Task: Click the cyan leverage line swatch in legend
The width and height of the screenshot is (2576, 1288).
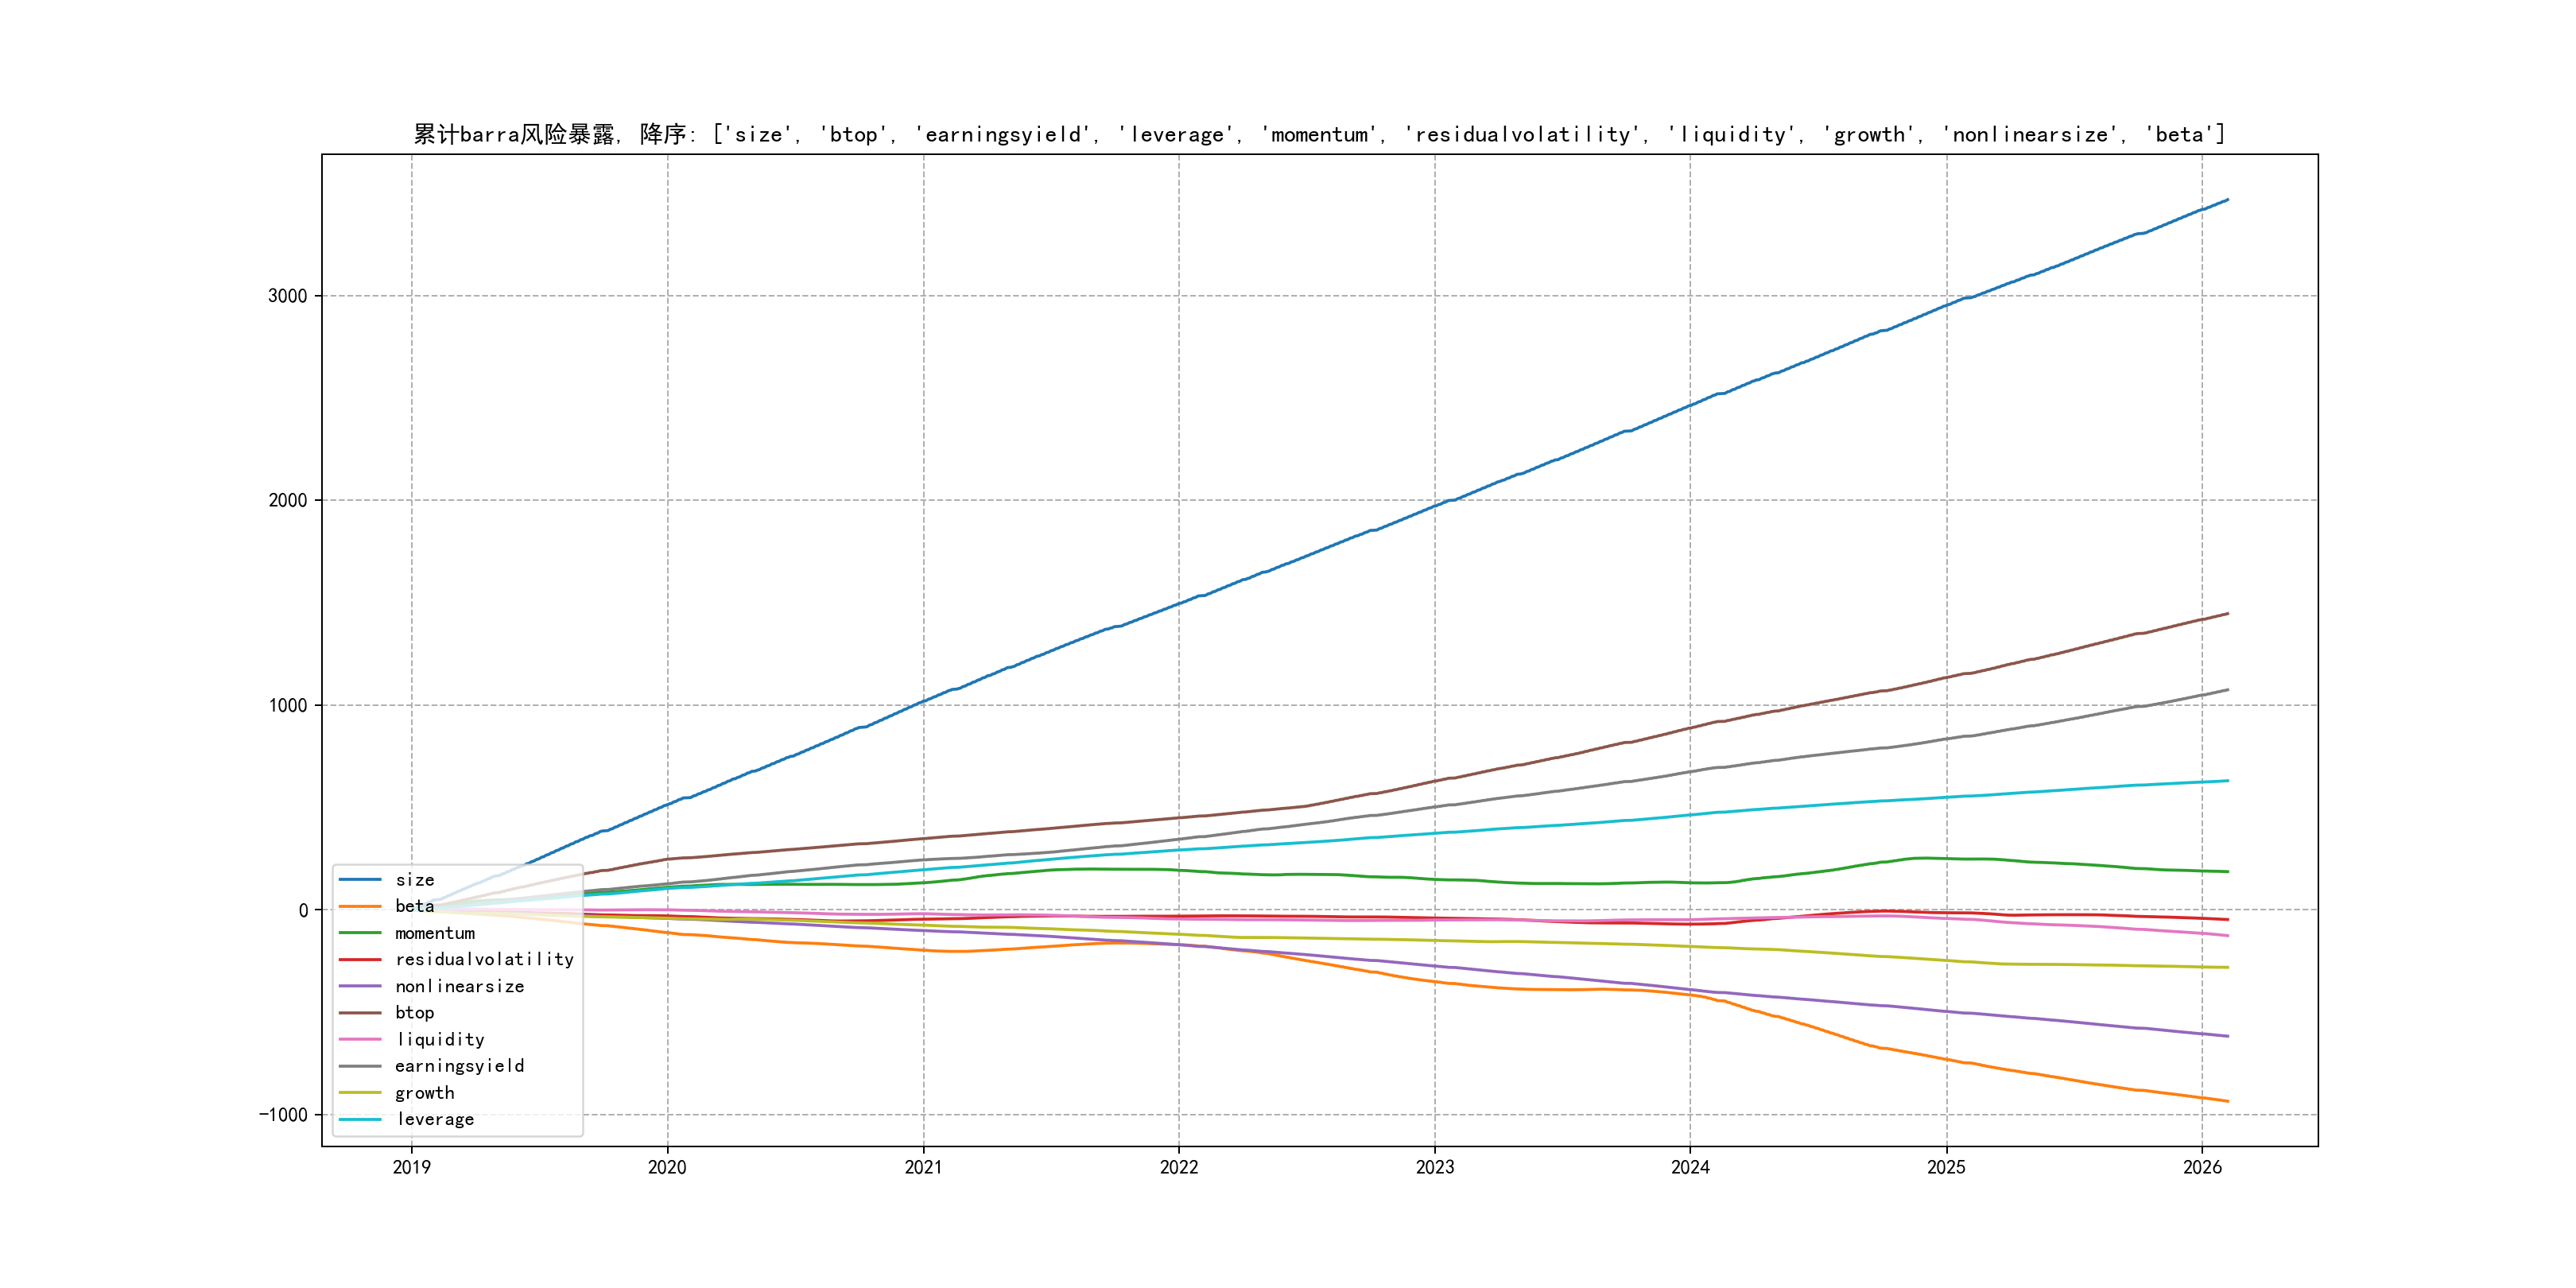Action: point(360,1119)
